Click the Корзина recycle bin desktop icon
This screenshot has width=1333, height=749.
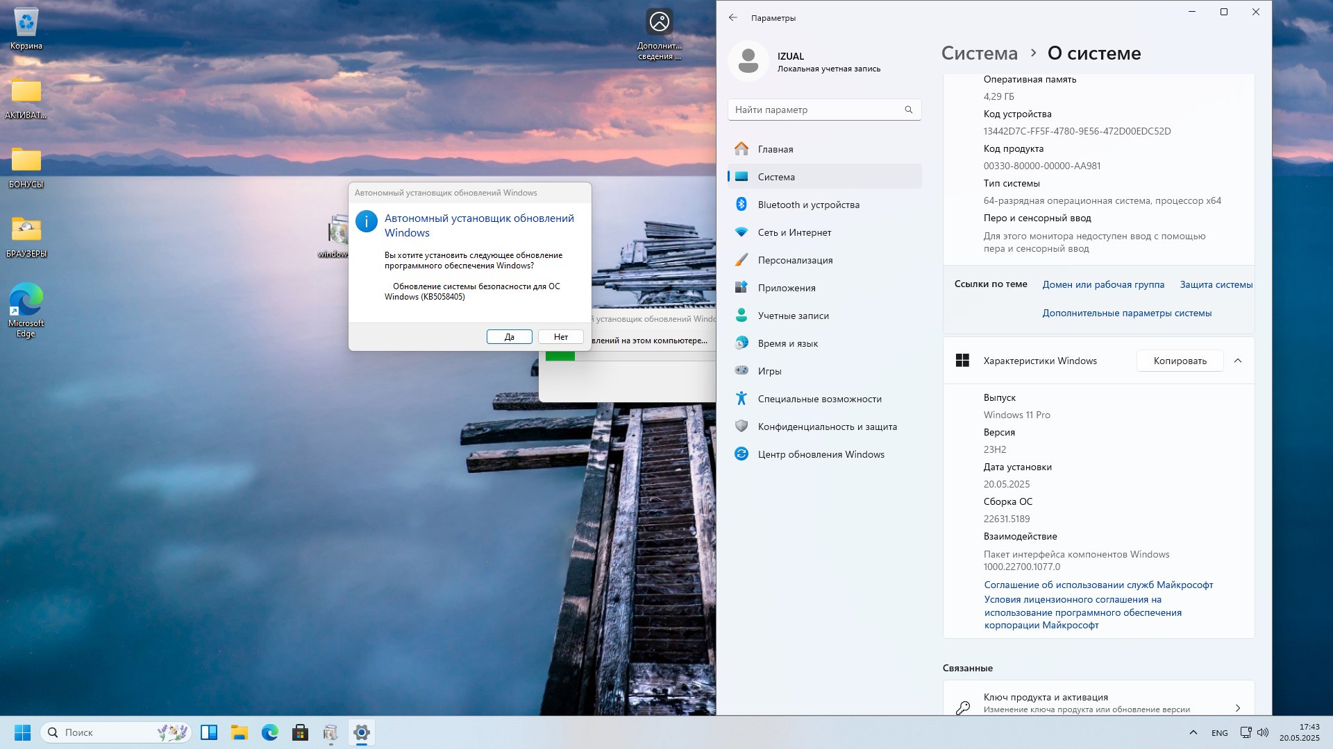[26, 29]
